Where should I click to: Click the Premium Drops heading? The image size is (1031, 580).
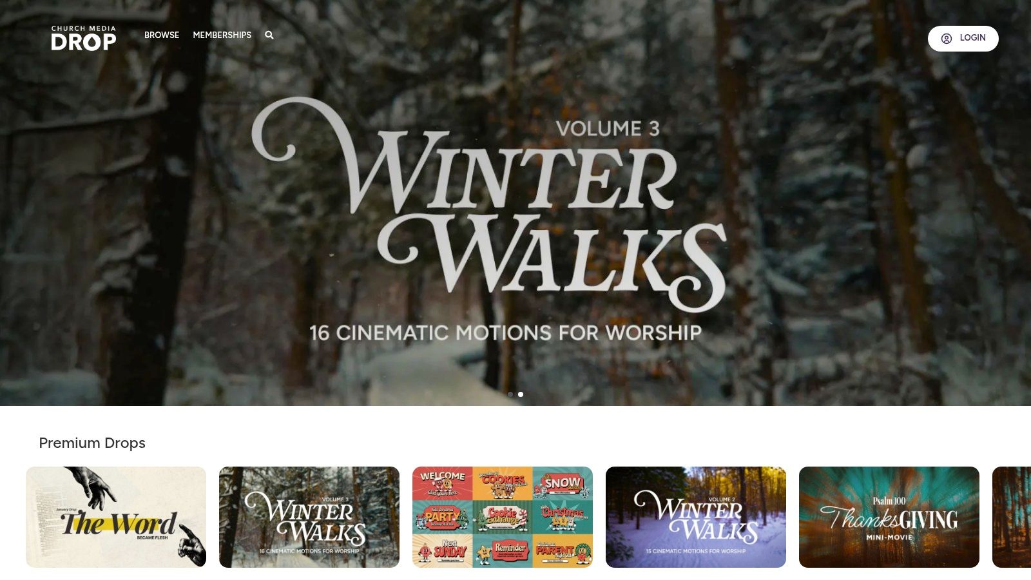click(x=92, y=443)
